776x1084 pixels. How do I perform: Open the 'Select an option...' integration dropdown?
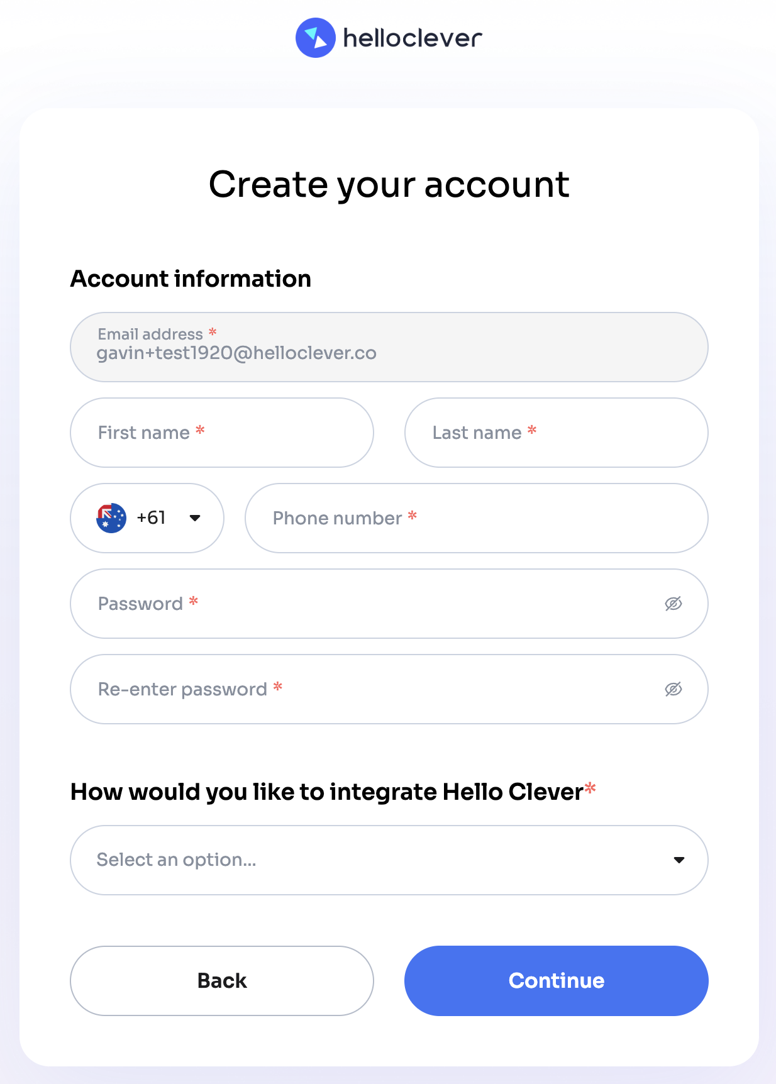pos(377,860)
